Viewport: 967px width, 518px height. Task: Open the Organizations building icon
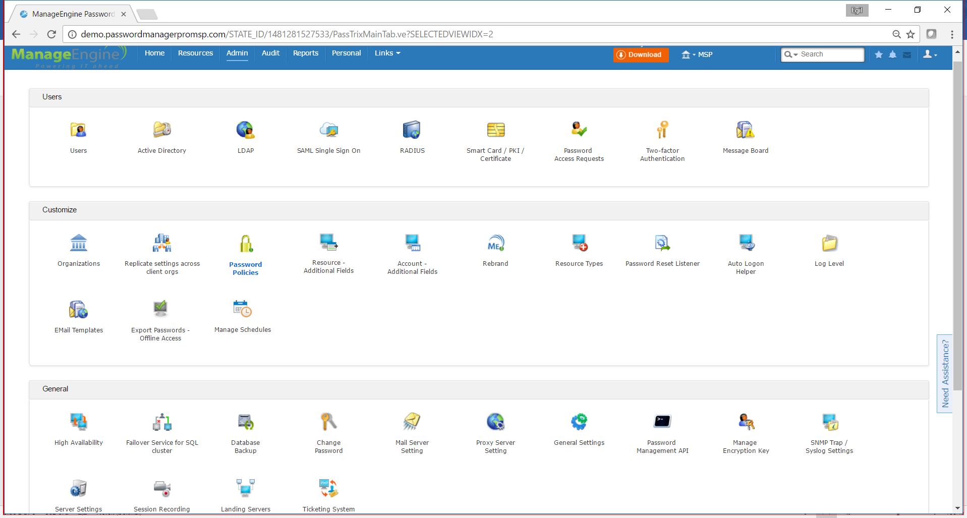point(79,243)
